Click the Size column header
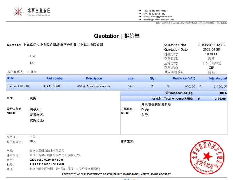 point(130,78)
